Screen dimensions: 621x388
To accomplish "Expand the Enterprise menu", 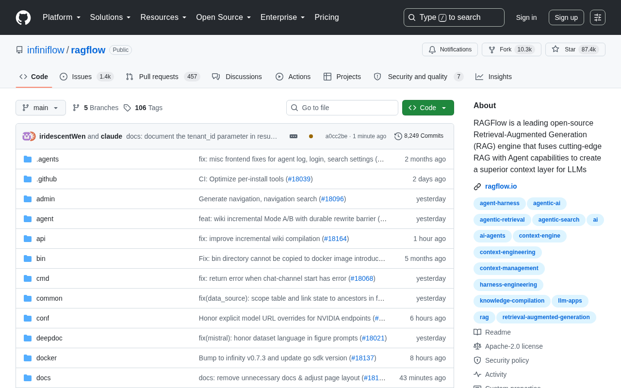I will pos(283,17).
